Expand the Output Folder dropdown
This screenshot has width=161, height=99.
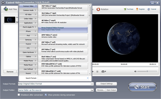[x=92, y=90]
